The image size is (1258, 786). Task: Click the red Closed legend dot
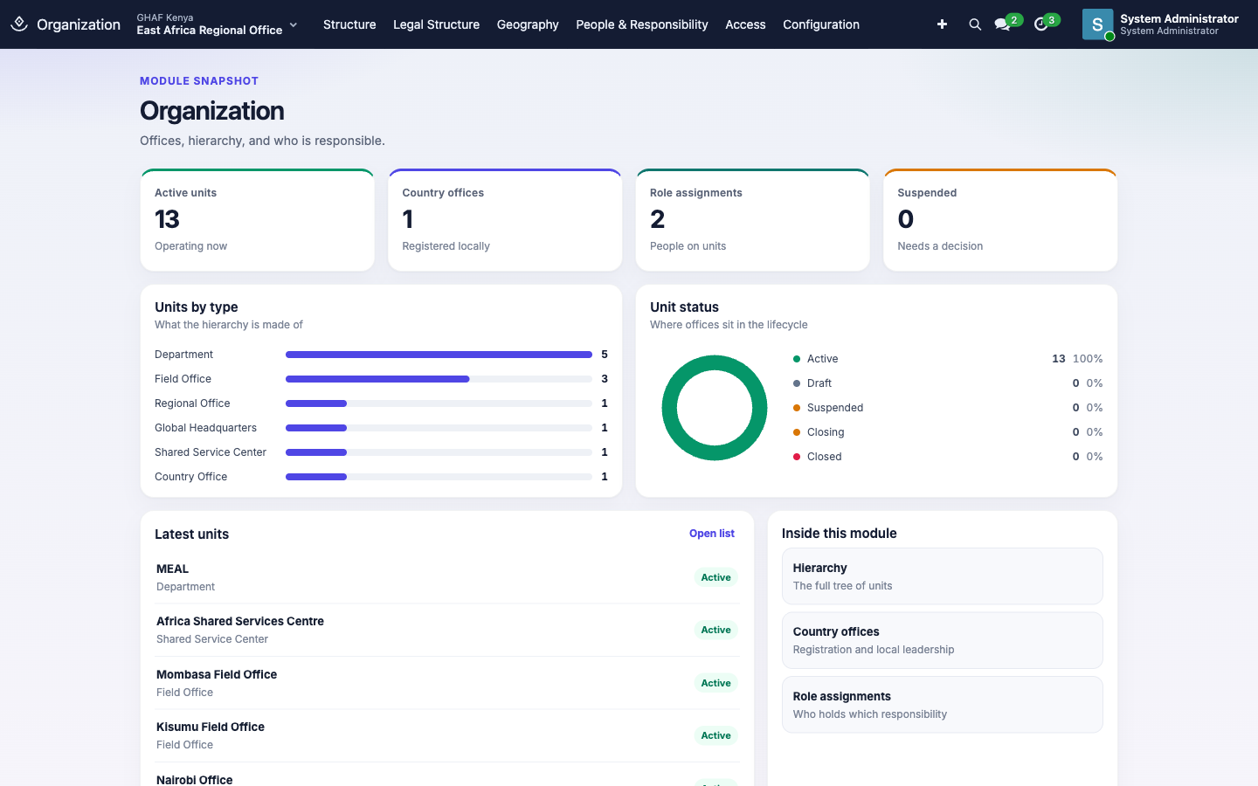point(797,457)
